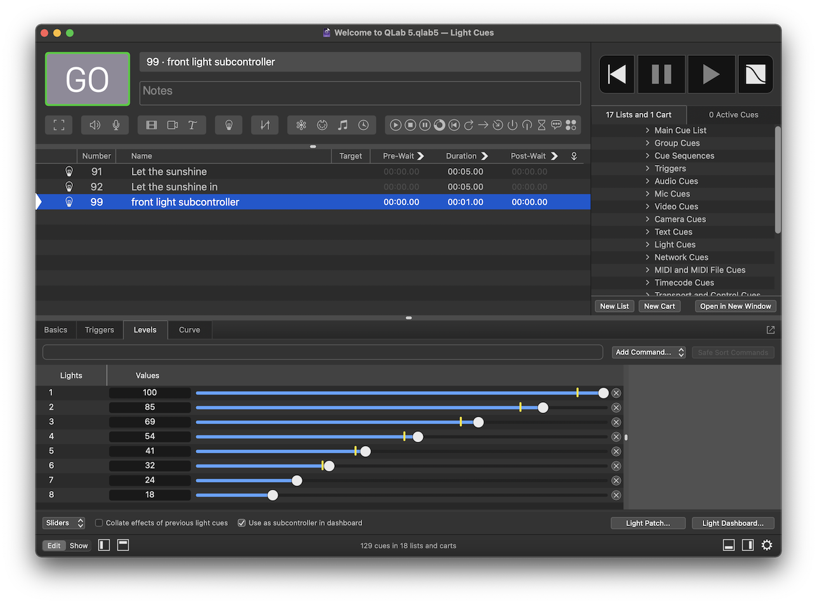The width and height of the screenshot is (817, 604).
Task: Open workspace settings gear icon
Action: (x=767, y=545)
